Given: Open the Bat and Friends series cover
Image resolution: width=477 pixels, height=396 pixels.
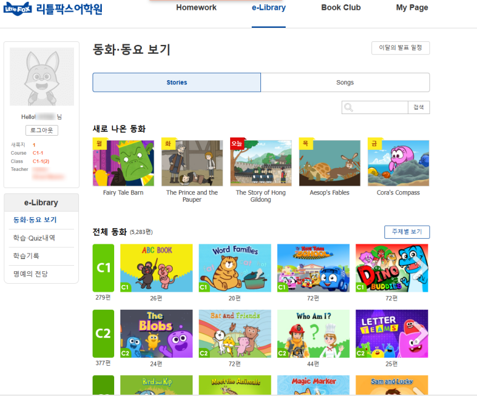Looking at the screenshot, I should (235, 333).
